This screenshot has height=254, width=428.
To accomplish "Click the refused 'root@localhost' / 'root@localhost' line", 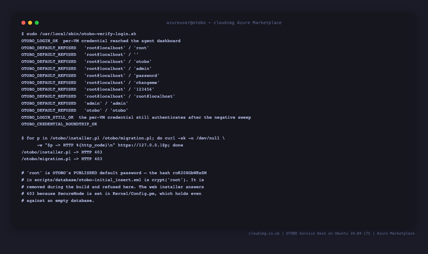I will coord(98,96).
